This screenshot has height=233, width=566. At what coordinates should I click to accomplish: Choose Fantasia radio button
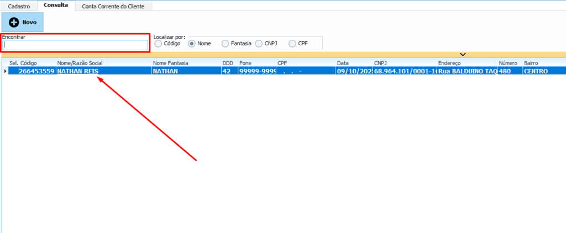(225, 43)
